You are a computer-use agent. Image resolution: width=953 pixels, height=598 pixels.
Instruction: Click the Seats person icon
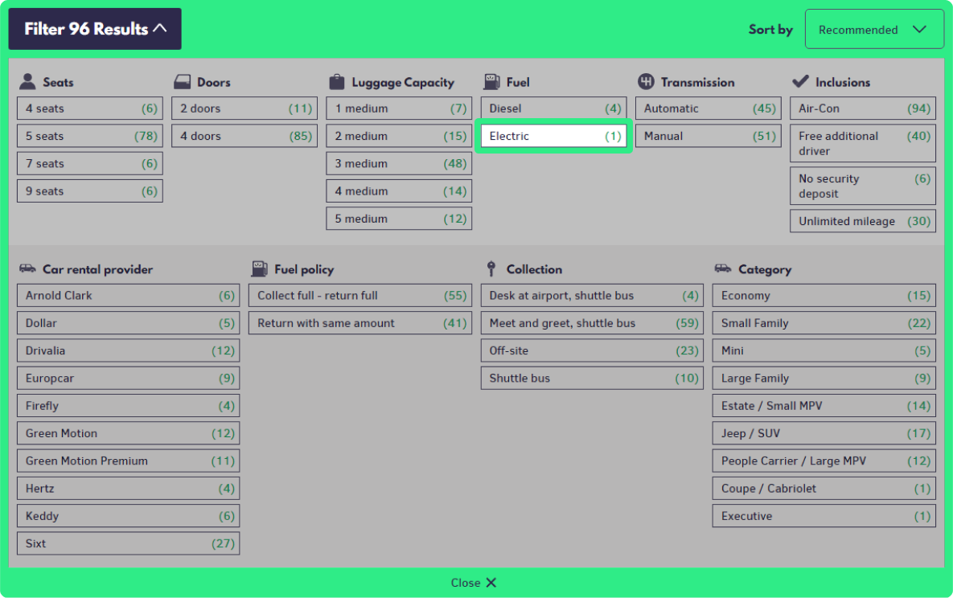click(x=27, y=81)
